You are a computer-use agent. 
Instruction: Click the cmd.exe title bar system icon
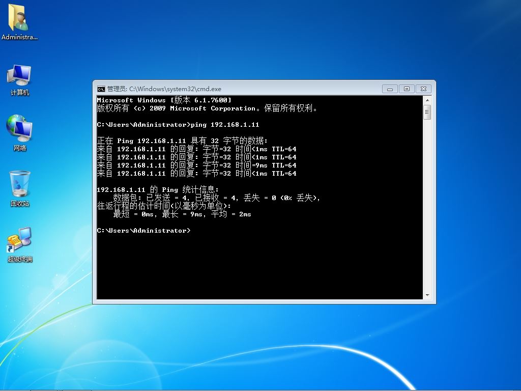pyautogui.click(x=101, y=89)
